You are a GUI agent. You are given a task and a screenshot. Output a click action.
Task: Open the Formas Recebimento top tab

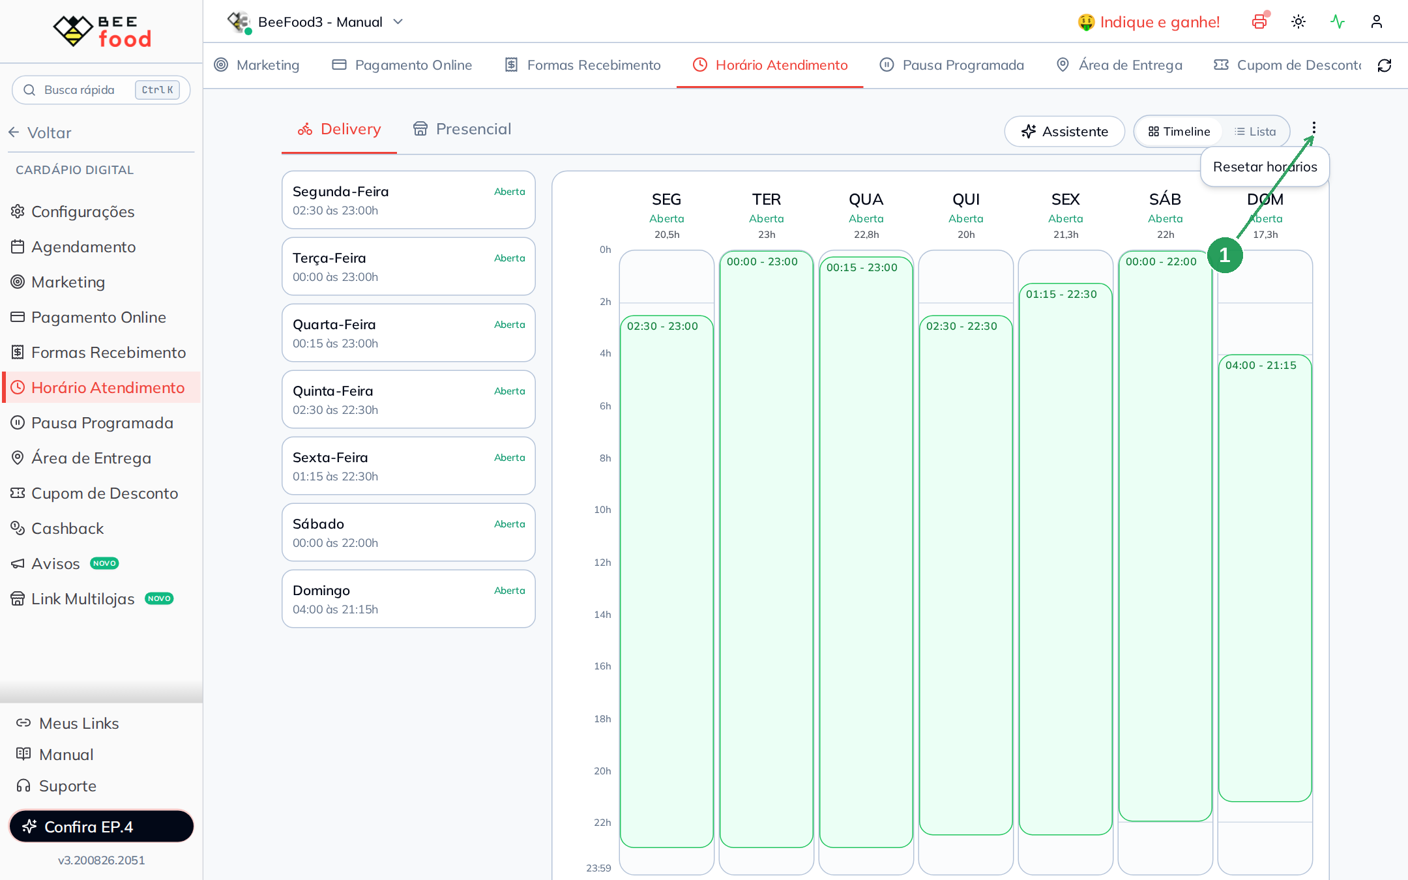(583, 65)
